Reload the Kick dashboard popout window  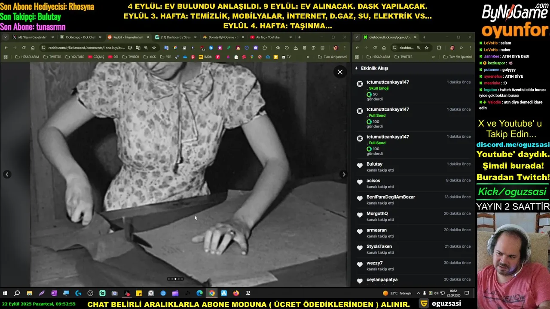pyautogui.click(x=375, y=48)
